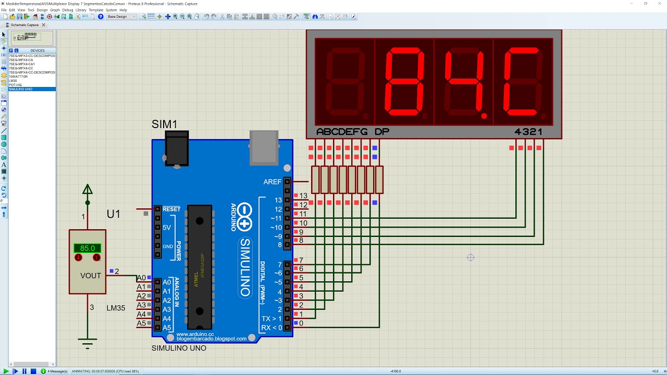Select SIMULINO UNO in device list
Viewport: 667px width, 375px height.
(x=32, y=89)
